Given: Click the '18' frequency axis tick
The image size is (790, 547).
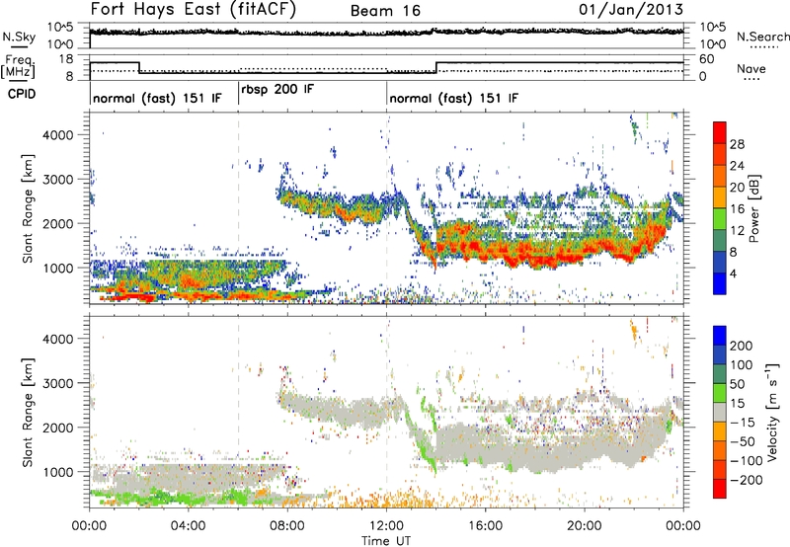Looking at the screenshot, I should pyautogui.click(x=66, y=59).
